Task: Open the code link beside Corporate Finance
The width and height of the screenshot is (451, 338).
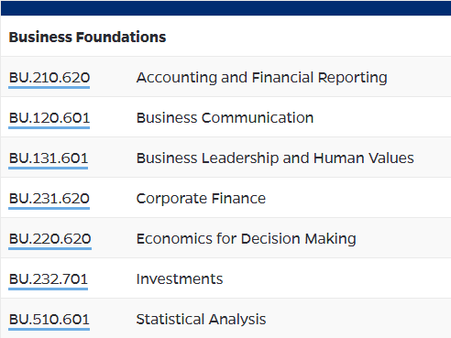Action: click(x=49, y=199)
